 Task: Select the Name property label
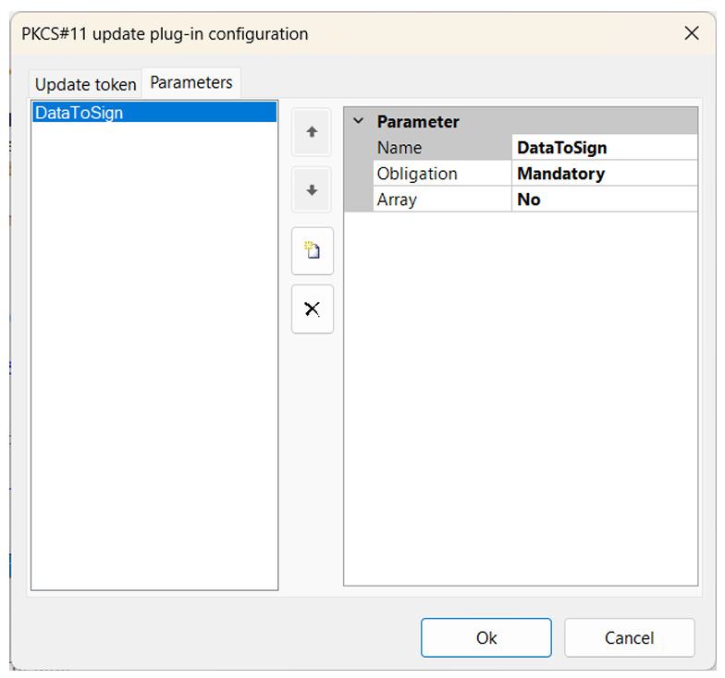coord(442,148)
